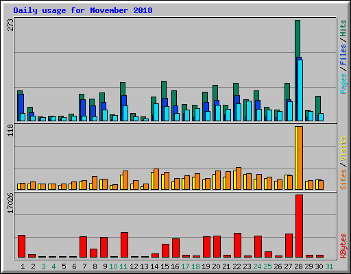
Task: Select the red KBytes bar for day 28
Action: pos(299,226)
